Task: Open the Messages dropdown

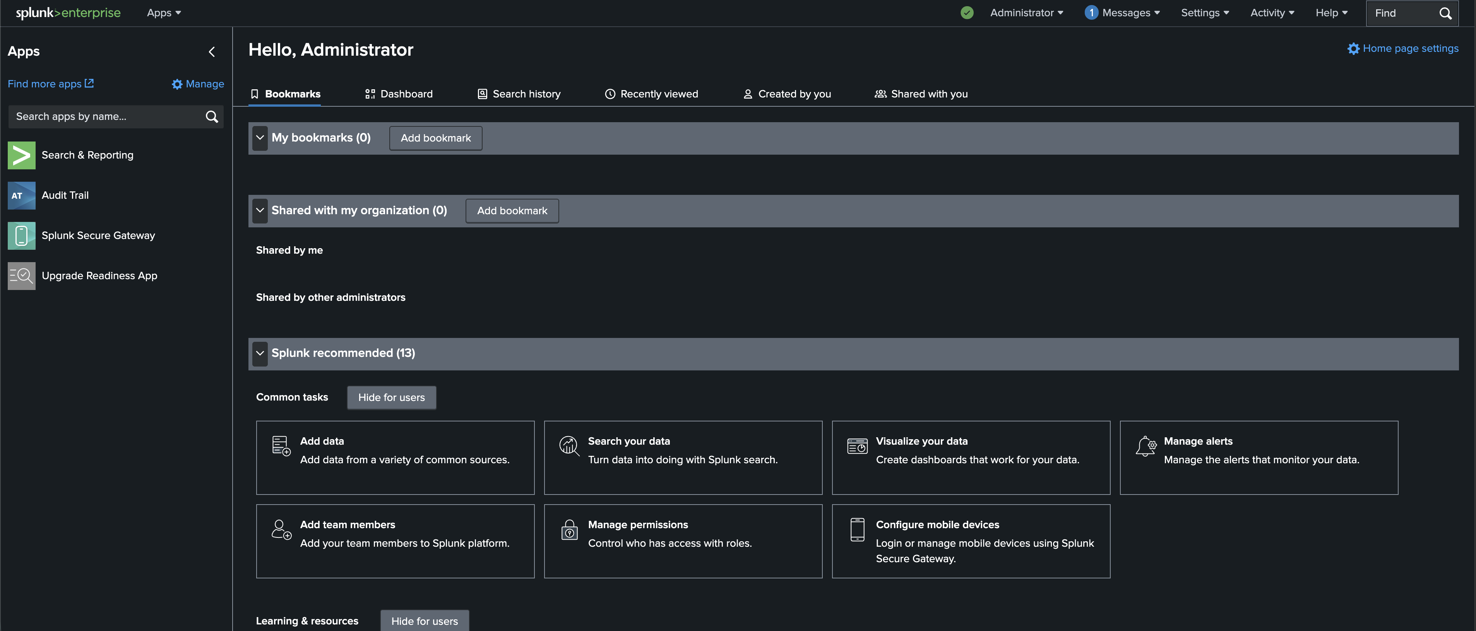Action: 1130,13
